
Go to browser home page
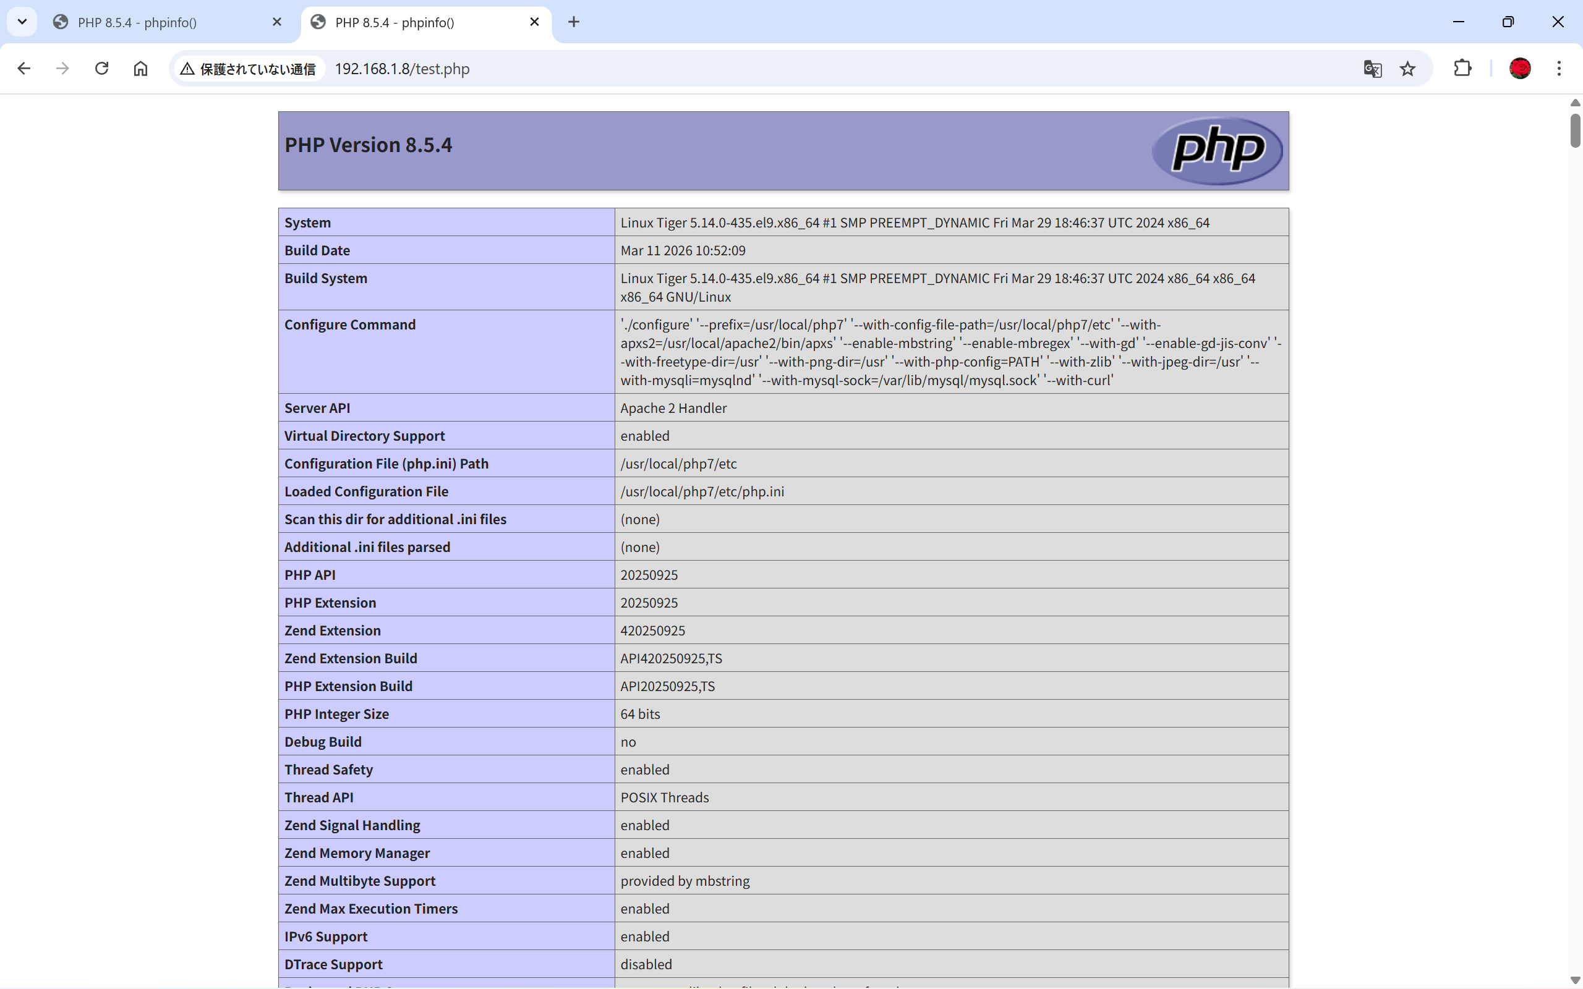[140, 69]
